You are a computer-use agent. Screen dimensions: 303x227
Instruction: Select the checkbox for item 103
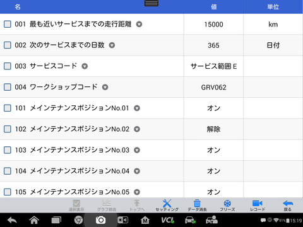[x=8, y=150]
